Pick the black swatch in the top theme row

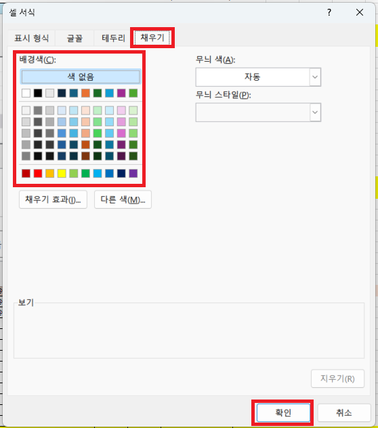[x=38, y=93]
